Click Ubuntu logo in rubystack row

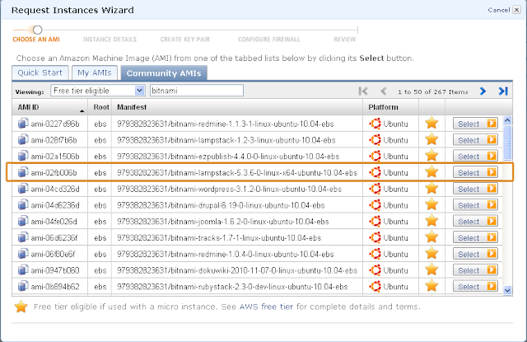point(375,286)
